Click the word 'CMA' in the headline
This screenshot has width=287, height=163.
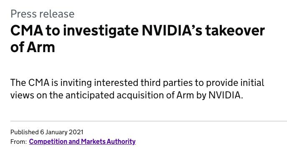(x=27, y=30)
